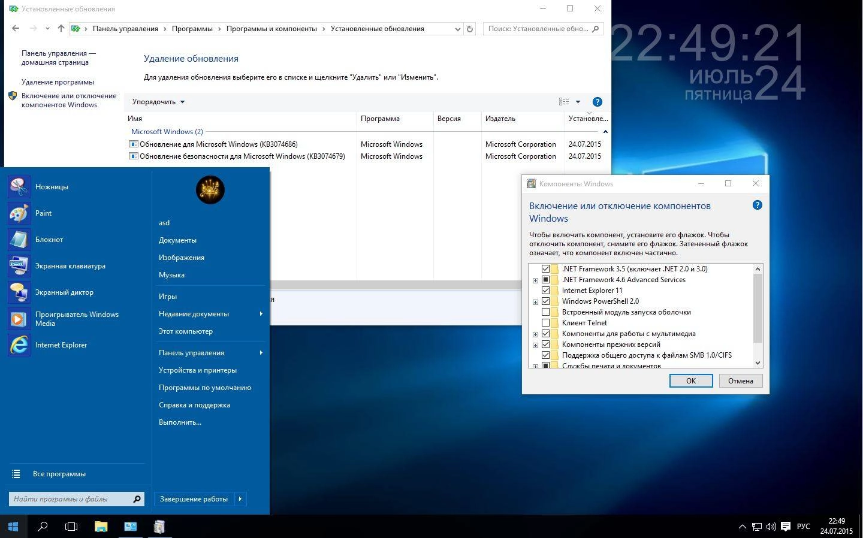Uncheck .NET Framework 3.5 checkbox
863x538 pixels.
pyautogui.click(x=545, y=269)
